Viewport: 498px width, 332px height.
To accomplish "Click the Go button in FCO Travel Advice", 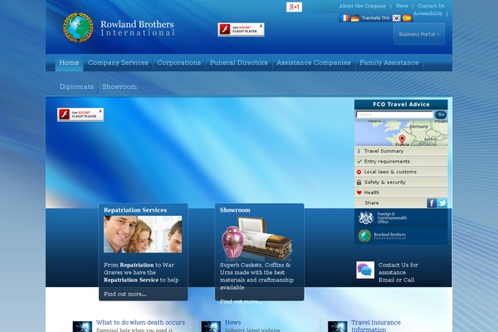I will pyautogui.click(x=441, y=115).
